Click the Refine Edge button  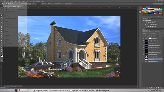[69, 4]
